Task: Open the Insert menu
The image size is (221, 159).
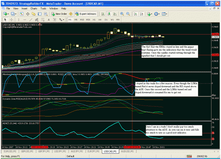Action: 24,8
